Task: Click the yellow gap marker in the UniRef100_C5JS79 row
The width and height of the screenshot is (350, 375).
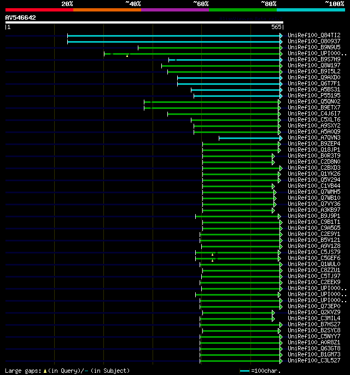Action: (212, 255)
